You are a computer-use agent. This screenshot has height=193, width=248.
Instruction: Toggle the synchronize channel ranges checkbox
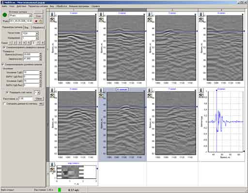pyautogui.click(x=2, y=64)
